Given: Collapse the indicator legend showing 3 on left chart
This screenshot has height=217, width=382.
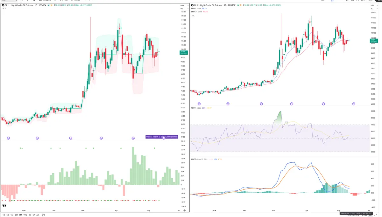Looking at the screenshot, I should coord(4,9).
